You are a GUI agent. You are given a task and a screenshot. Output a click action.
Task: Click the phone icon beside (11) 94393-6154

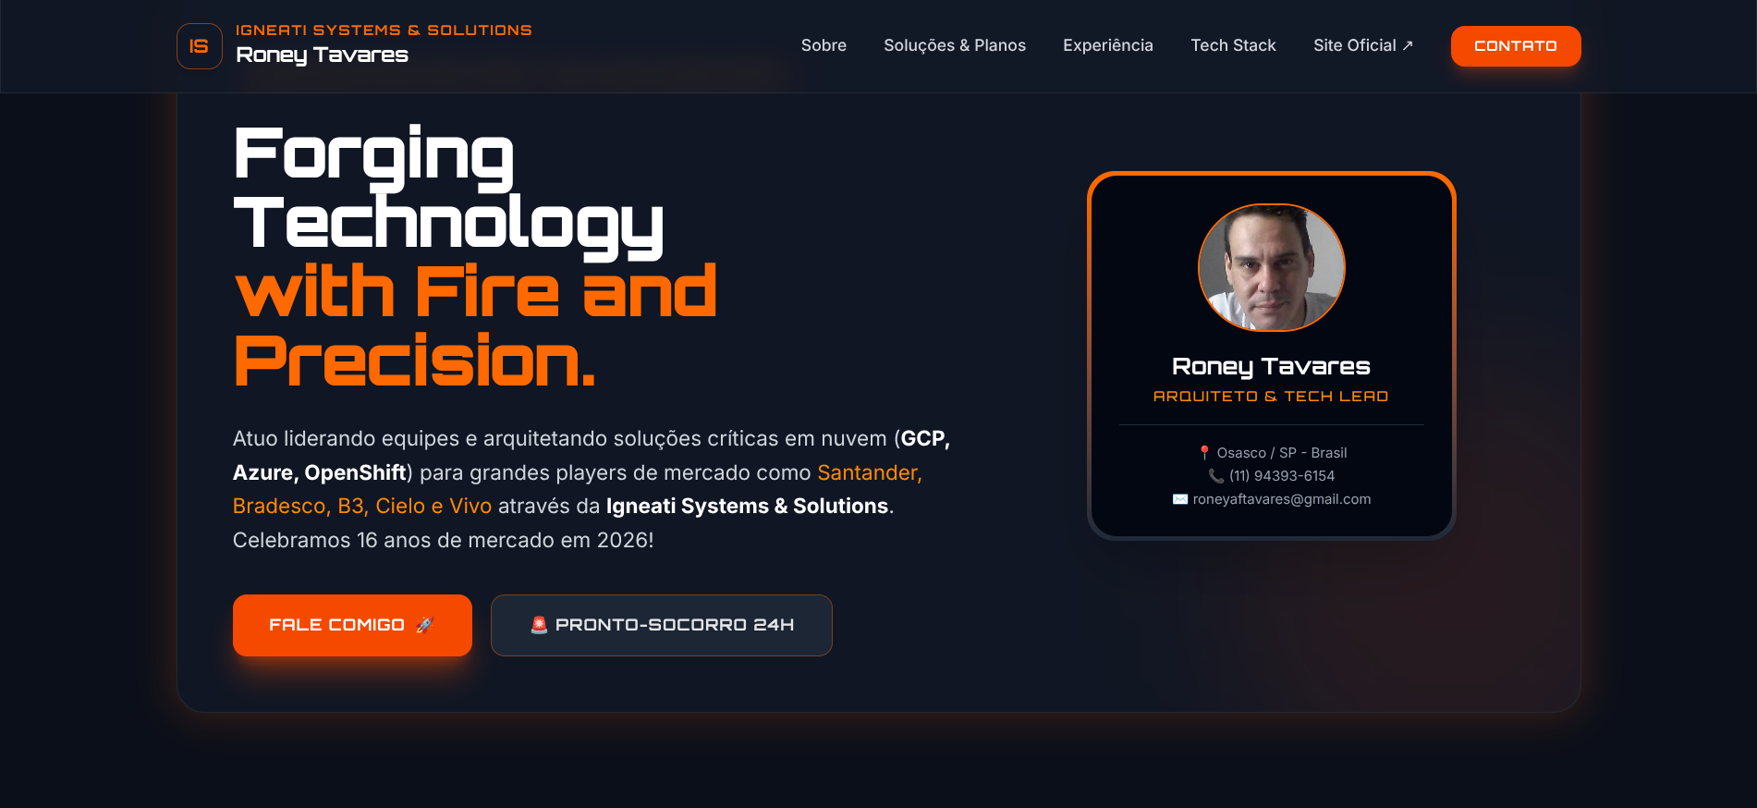tap(1216, 476)
